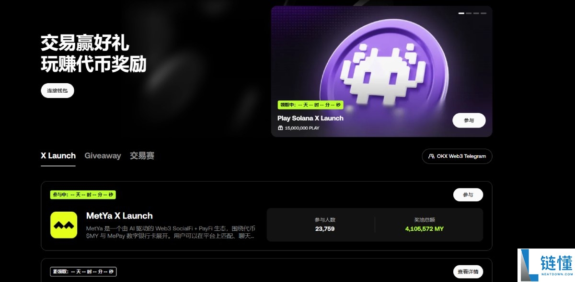Switch to the Giveaway tab
Image resolution: width=575 pixels, height=282 pixels.
pos(103,156)
